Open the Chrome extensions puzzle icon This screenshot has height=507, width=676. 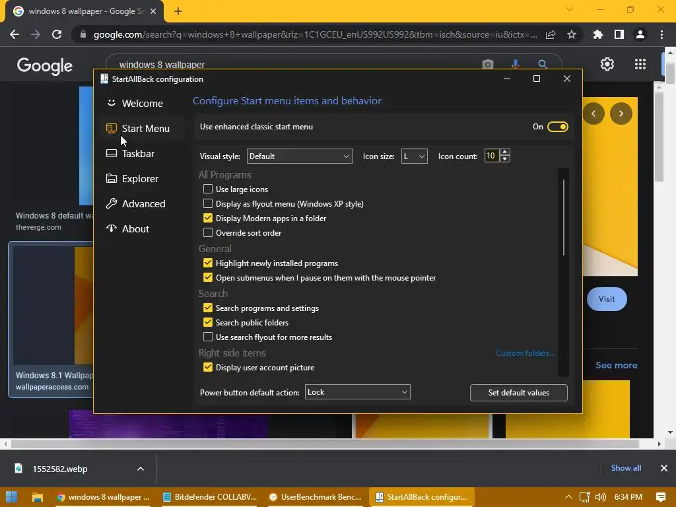[598, 34]
